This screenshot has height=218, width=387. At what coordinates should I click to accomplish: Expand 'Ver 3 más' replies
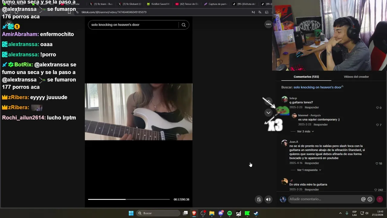(305, 131)
